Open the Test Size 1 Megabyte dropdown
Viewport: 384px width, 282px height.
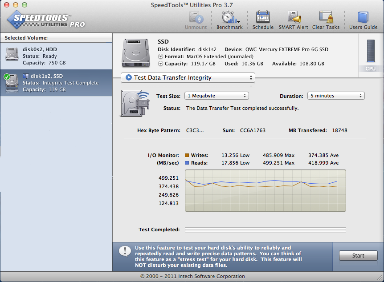217,96
